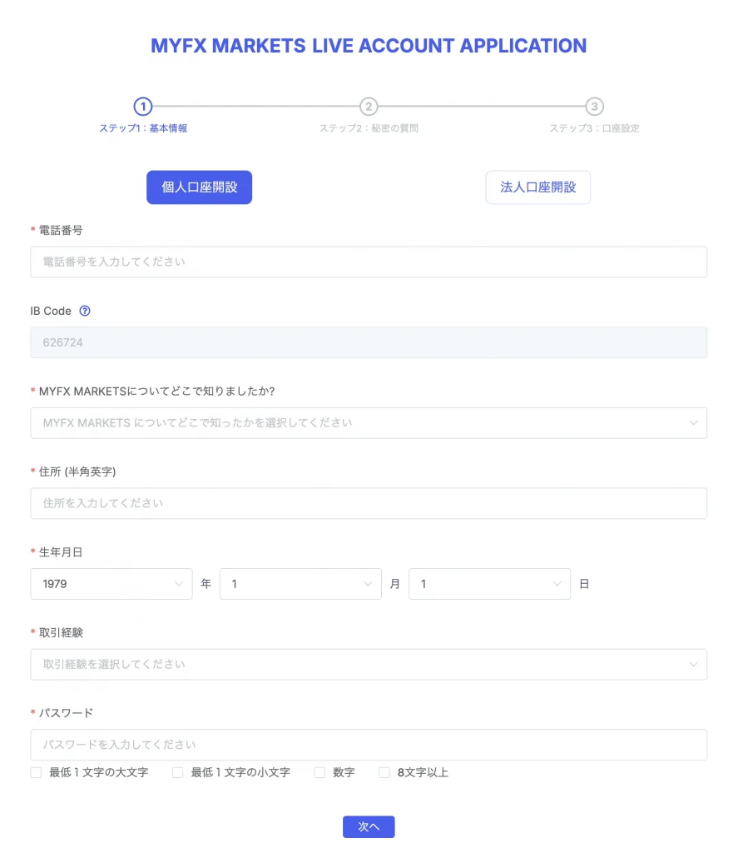Click the ステップ3：口座設定 step label
The image size is (748, 853).
pyautogui.click(x=594, y=128)
